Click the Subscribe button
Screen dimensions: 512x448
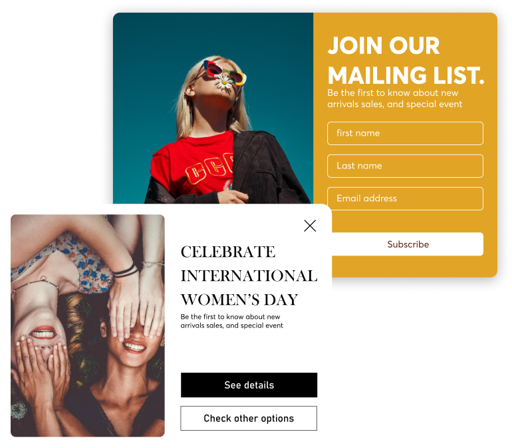pos(408,244)
